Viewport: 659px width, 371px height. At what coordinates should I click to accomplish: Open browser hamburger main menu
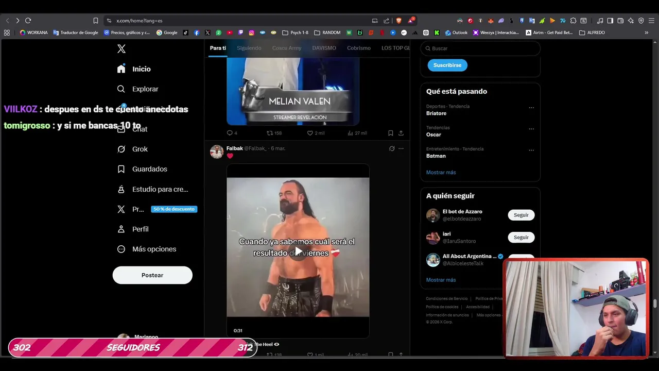coord(651,21)
